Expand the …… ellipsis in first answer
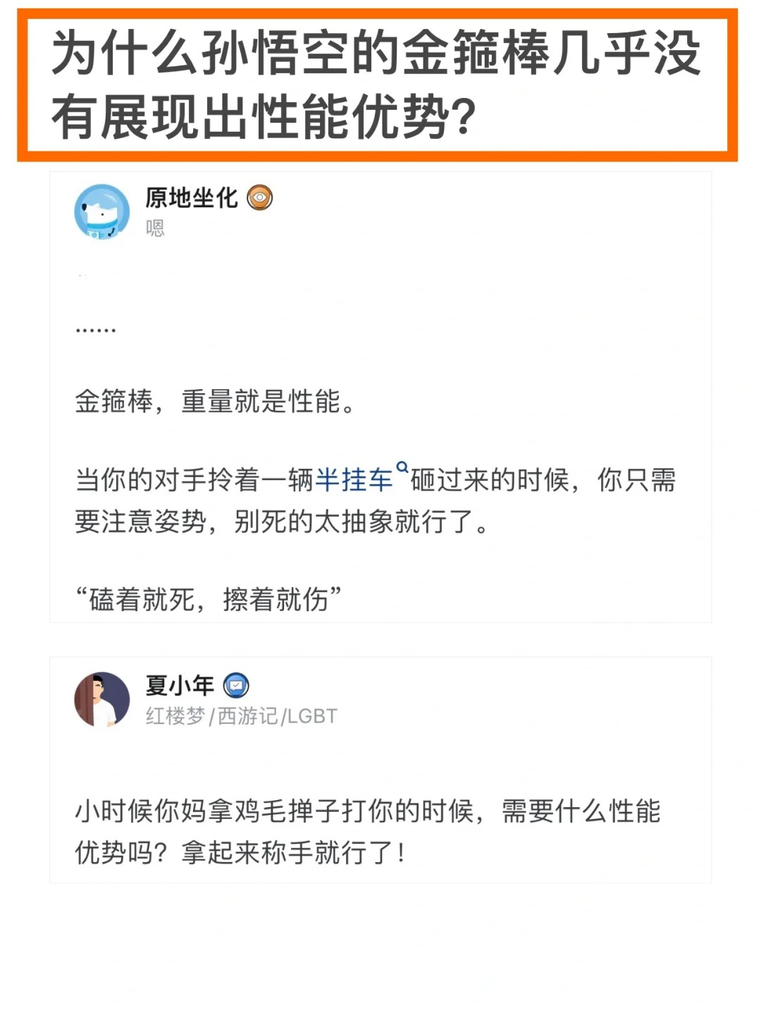 (x=96, y=330)
